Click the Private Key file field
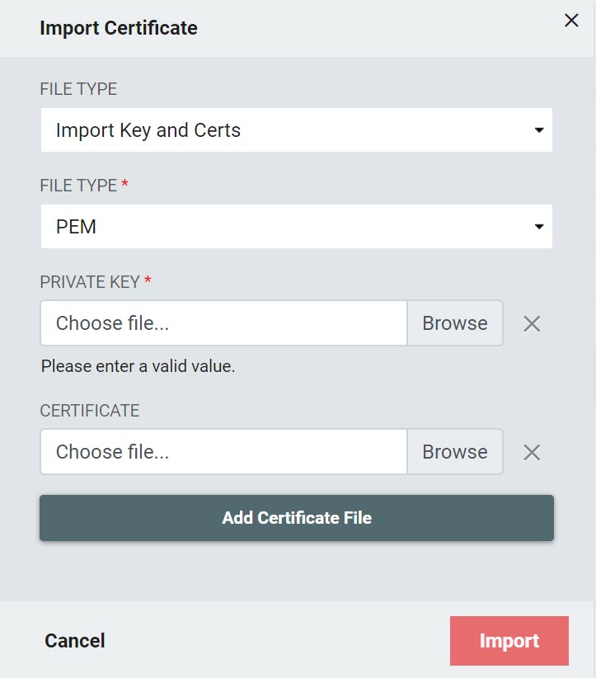 [224, 323]
